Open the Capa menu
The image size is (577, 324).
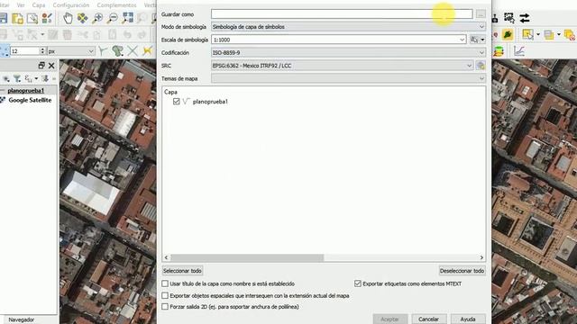click(x=39, y=5)
